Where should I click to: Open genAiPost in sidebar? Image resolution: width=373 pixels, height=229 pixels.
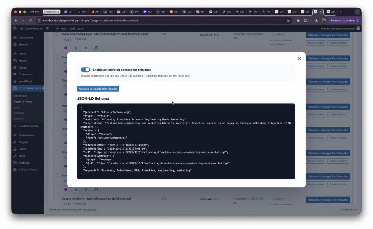(x=25, y=81)
